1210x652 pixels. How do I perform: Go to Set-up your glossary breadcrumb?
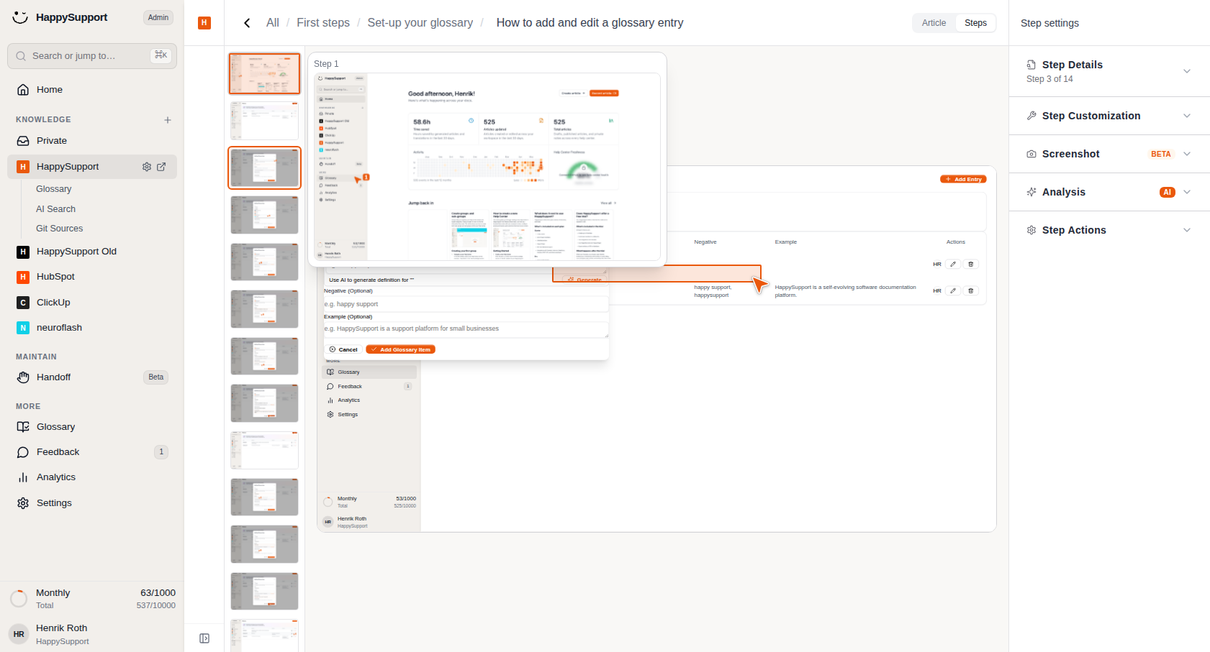(420, 23)
